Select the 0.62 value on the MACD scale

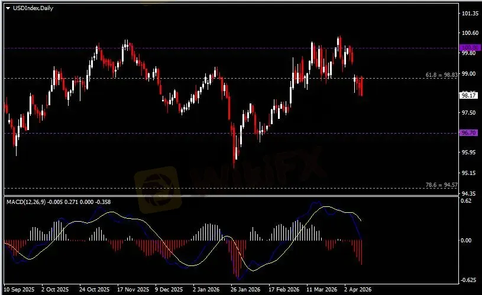click(x=467, y=202)
